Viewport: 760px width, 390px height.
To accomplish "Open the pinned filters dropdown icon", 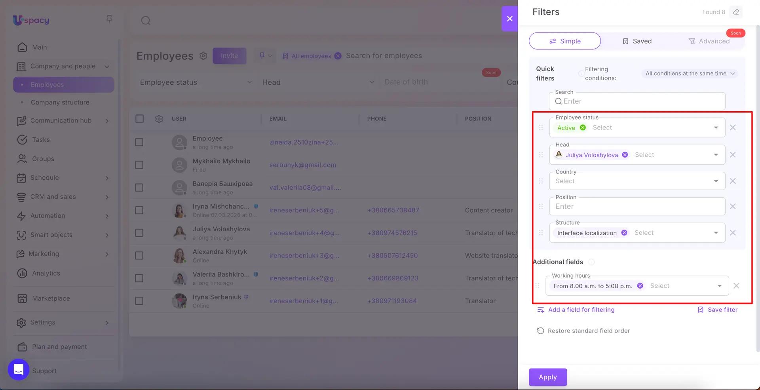I will click(265, 56).
